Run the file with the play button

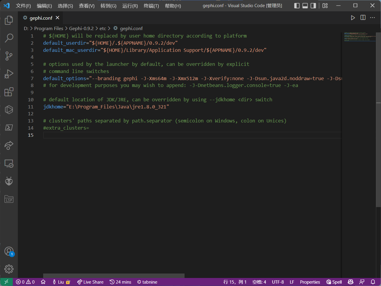[353, 18]
